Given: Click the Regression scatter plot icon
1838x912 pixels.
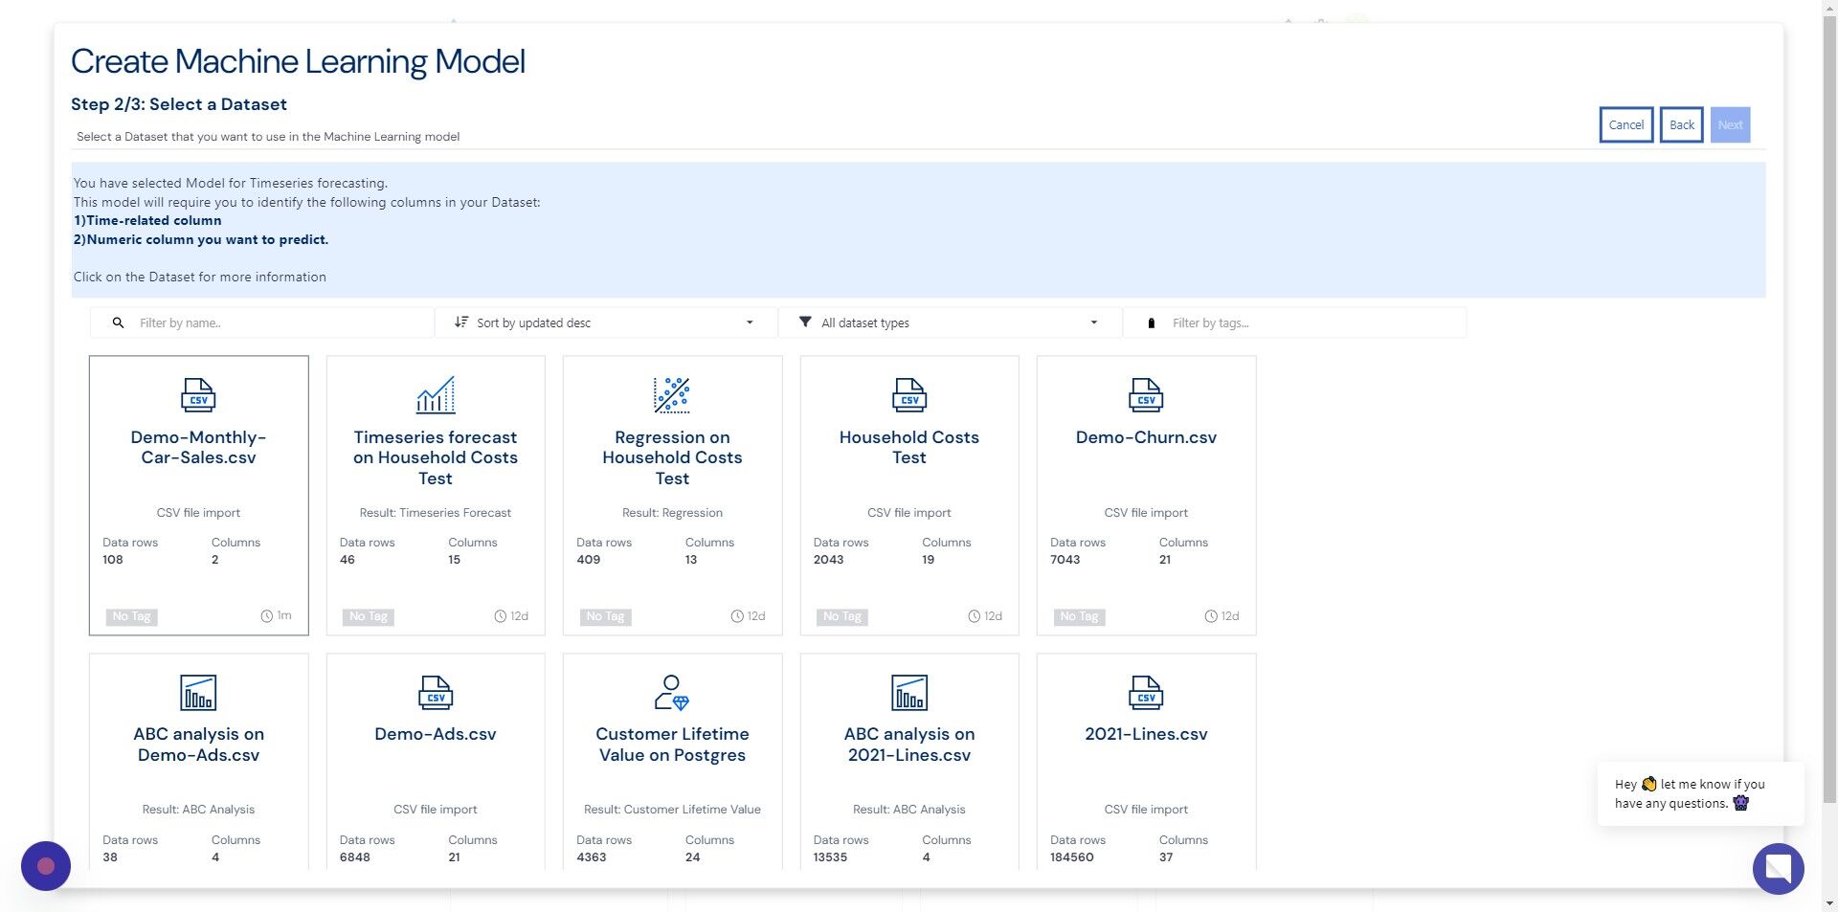Looking at the screenshot, I should pos(672,394).
